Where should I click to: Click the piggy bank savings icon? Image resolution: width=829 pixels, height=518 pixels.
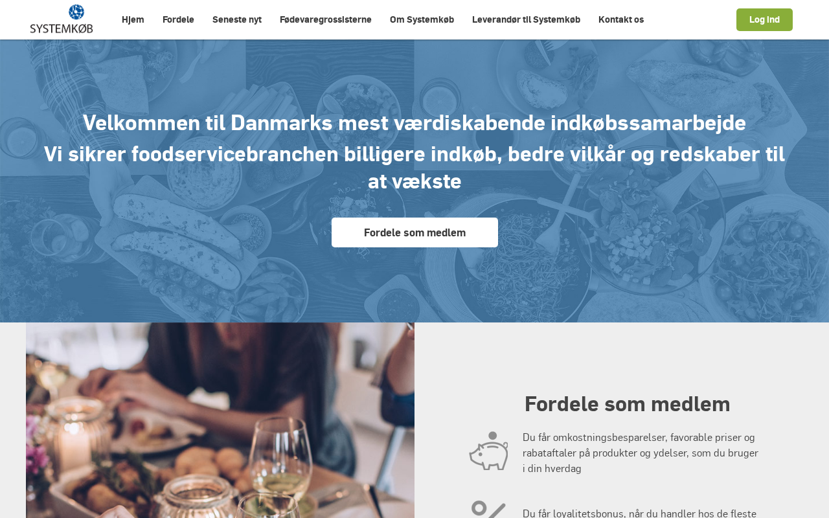tap(488, 451)
